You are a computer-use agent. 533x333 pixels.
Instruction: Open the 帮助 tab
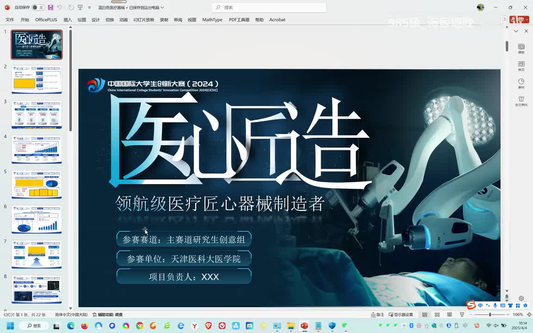click(x=259, y=20)
